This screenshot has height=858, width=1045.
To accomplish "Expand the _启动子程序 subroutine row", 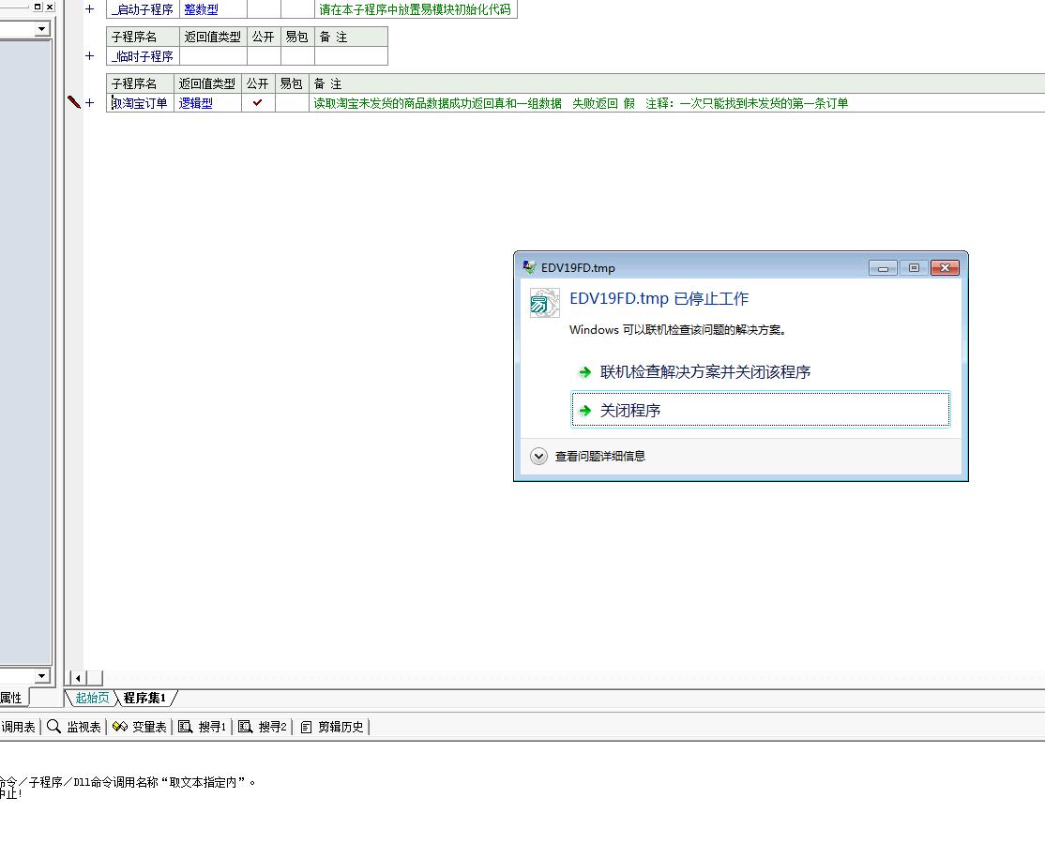I will [90, 9].
